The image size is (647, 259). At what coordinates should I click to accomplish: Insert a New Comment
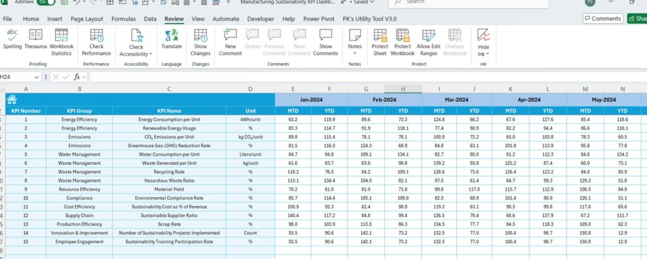230,42
